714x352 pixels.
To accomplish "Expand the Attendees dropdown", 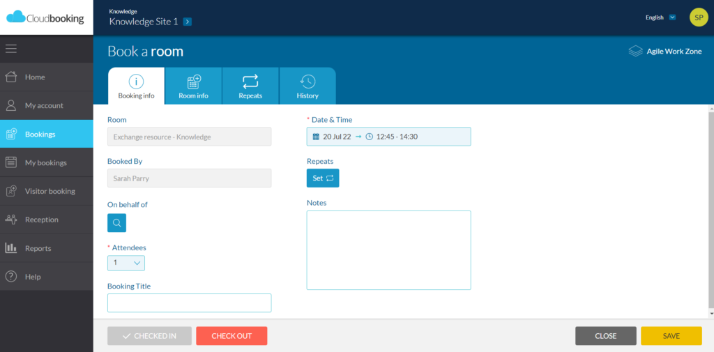I will pyautogui.click(x=126, y=263).
